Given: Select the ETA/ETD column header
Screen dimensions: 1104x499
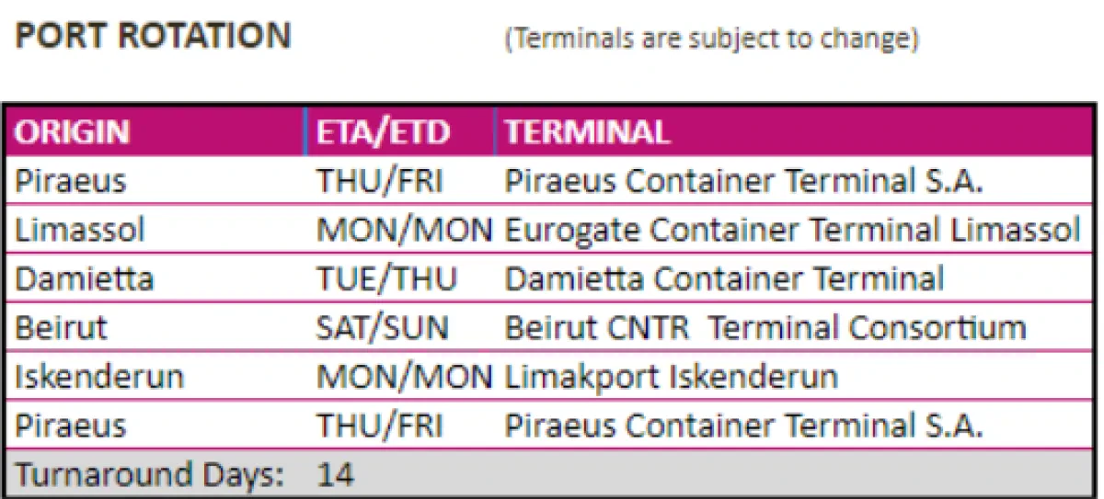Looking at the screenshot, I should 384,132.
